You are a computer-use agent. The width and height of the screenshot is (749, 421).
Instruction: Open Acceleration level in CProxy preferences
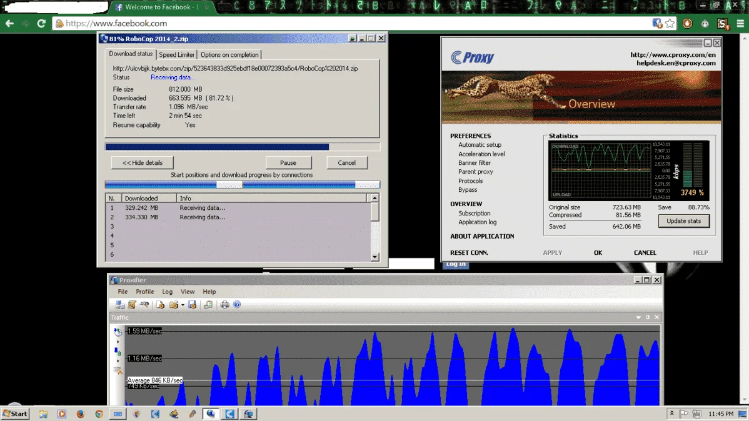481,154
